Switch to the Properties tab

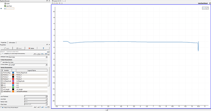click(4, 43)
